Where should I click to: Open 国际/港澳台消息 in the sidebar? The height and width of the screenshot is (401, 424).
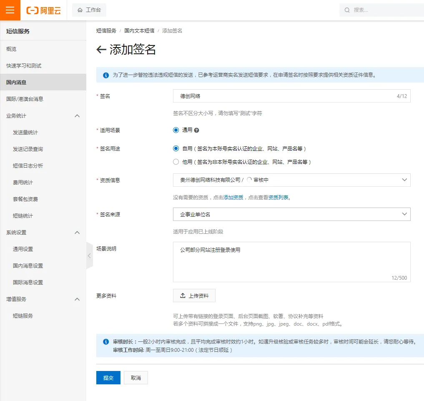23,99
